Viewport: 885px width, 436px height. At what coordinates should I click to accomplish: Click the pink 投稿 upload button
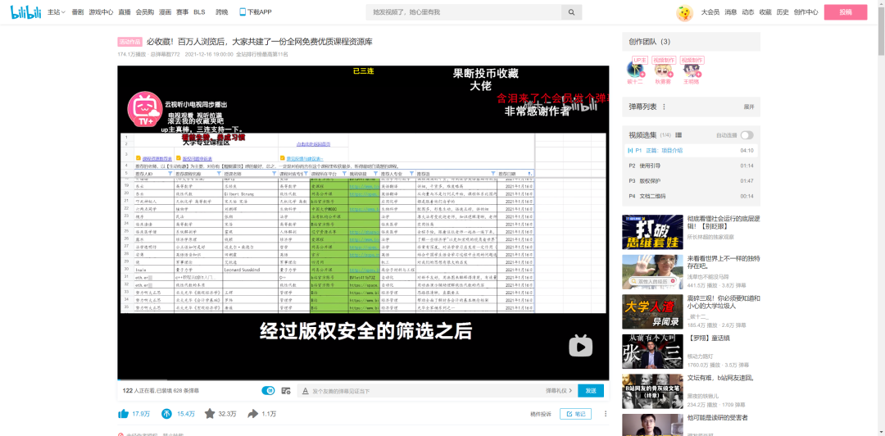(845, 12)
